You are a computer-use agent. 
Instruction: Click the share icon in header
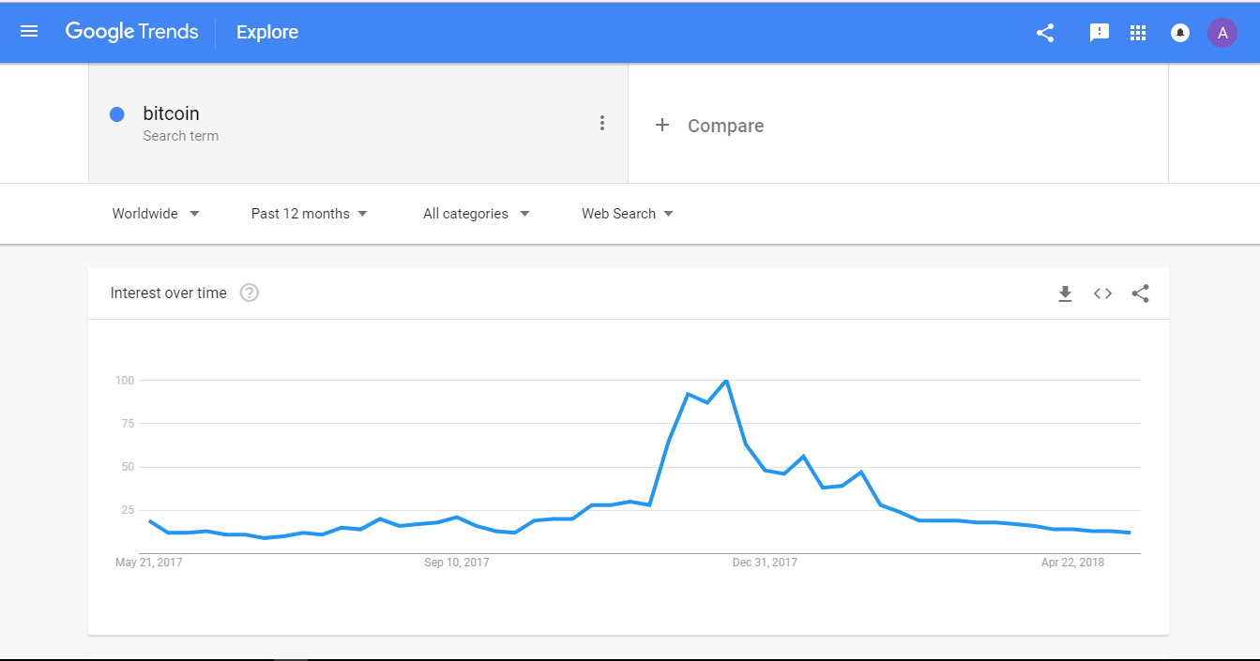1045,33
